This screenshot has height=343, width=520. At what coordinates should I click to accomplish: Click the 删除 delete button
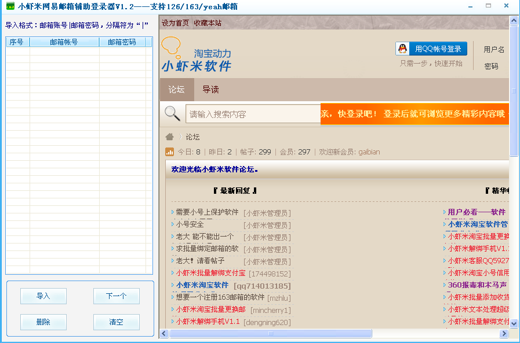point(43,322)
